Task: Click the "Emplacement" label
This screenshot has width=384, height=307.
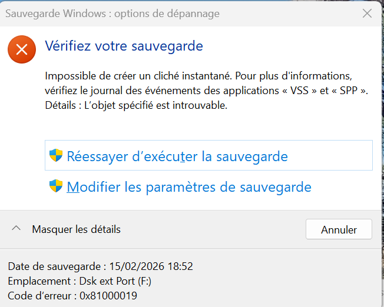Action: (x=40, y=281)
